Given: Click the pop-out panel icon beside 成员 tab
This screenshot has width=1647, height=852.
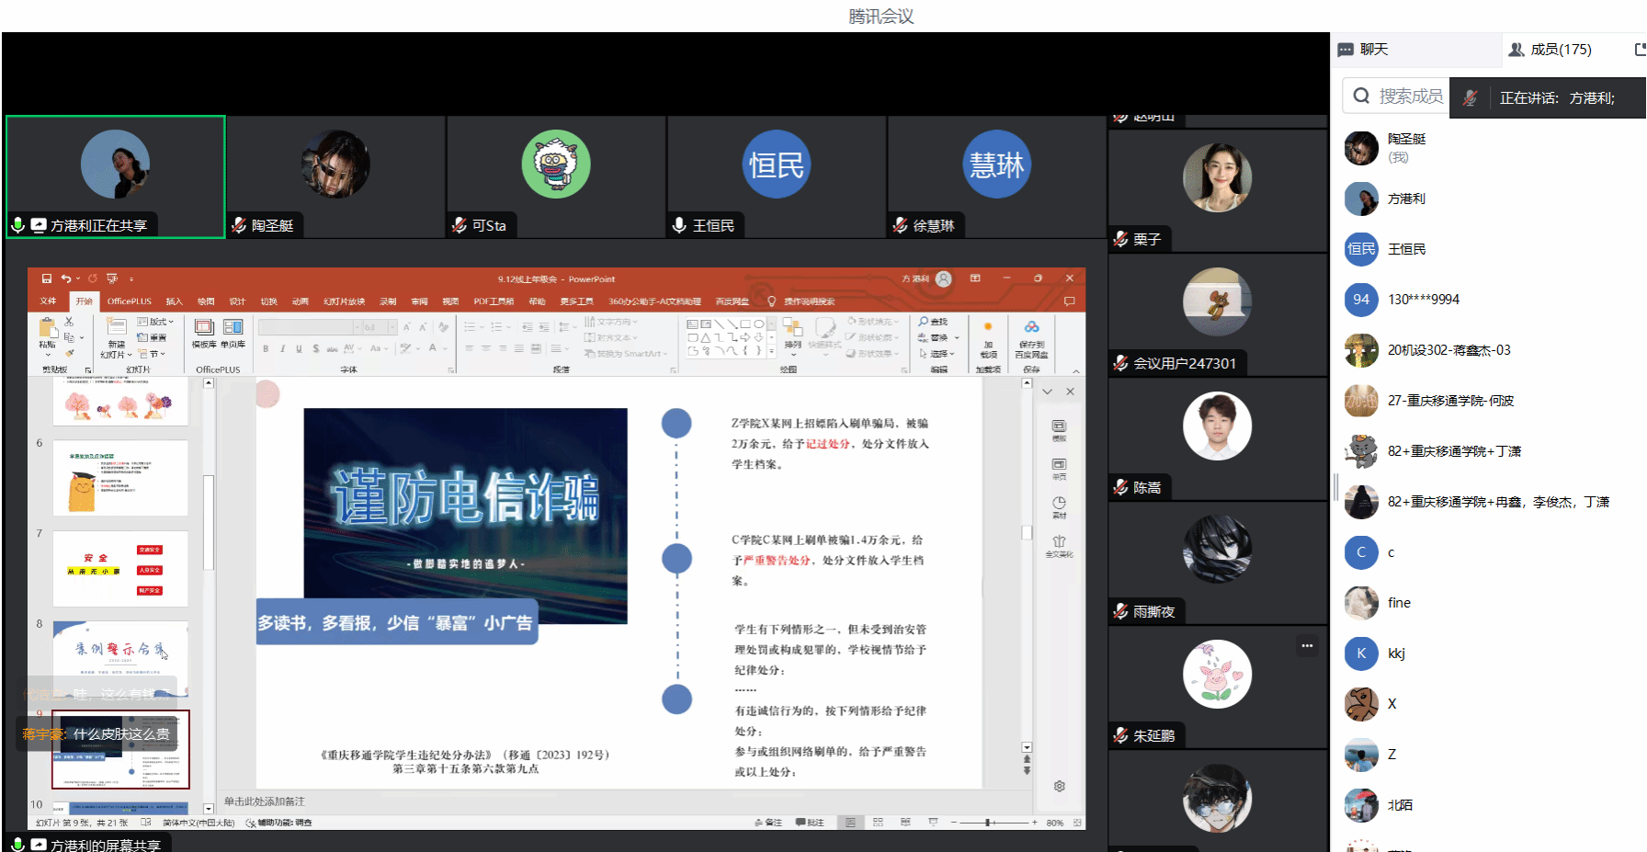Looking at the screenshot, I should (1640, 50).
